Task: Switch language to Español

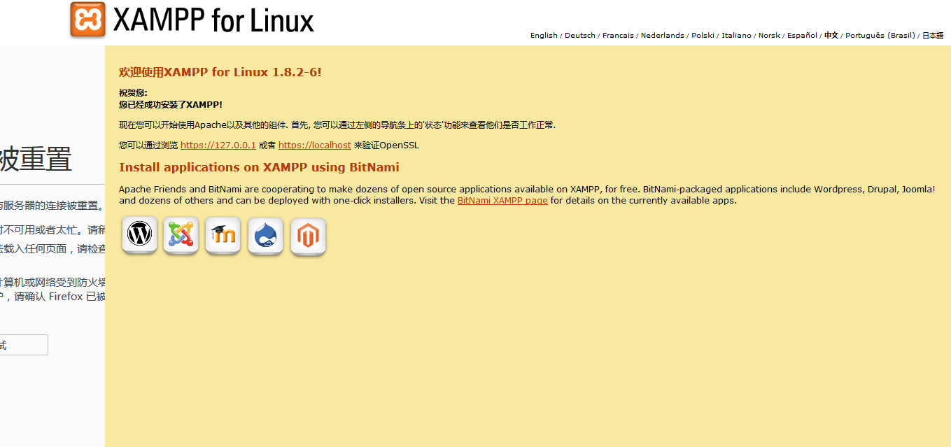Action: tap(802, 36)
